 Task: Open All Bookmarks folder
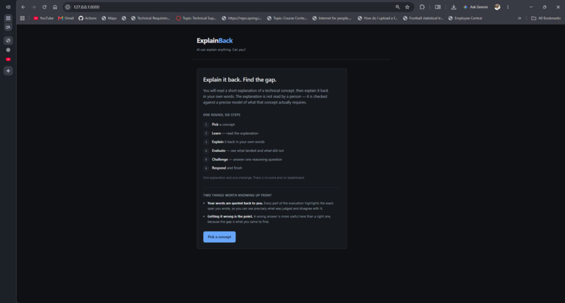(546, 18)
